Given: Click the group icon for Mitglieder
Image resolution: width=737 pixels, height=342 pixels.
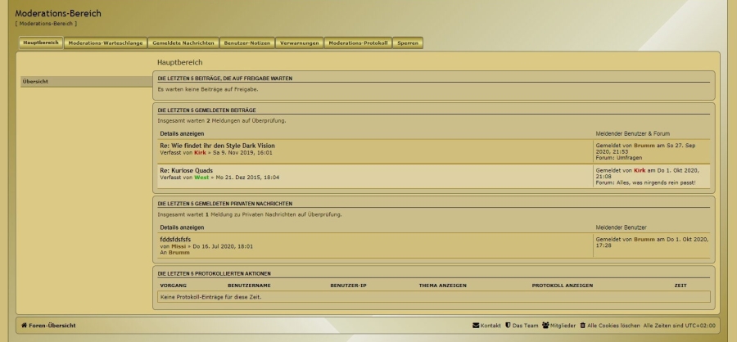Looking at the screenshot, I should [x=545, y=325].
